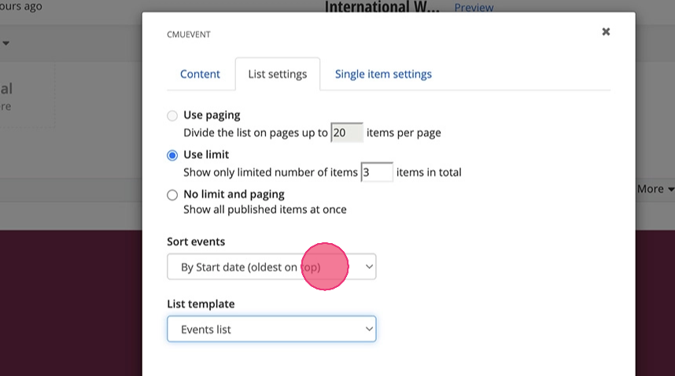Click 'Divide the list on pages' text
The width and height of the screenshot is (675, 376).
(x=255, y=133)
